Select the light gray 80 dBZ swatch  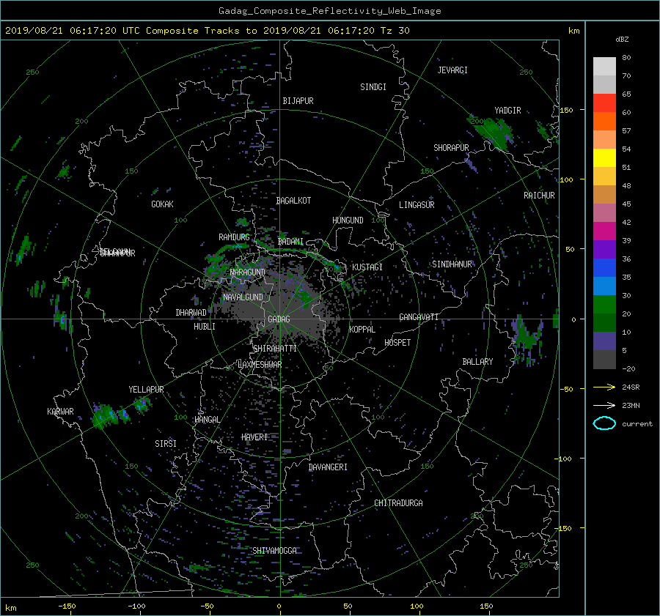(x=604, y=67)
